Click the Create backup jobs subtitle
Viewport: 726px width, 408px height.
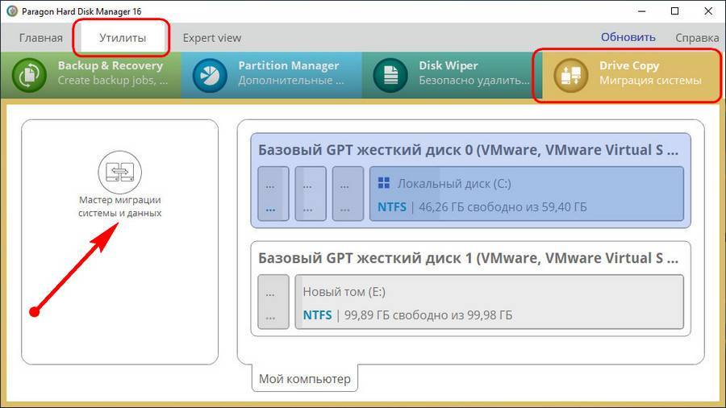tap(112, 81)
